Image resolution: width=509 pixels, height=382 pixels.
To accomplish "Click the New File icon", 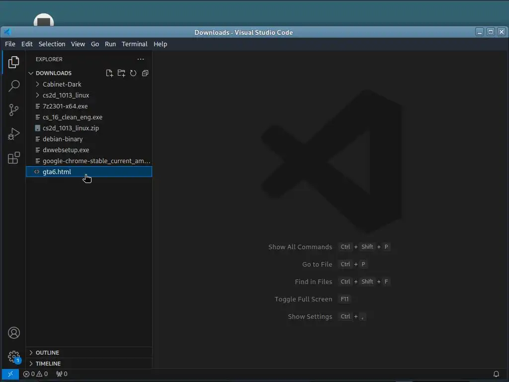I will click(109, 73).
